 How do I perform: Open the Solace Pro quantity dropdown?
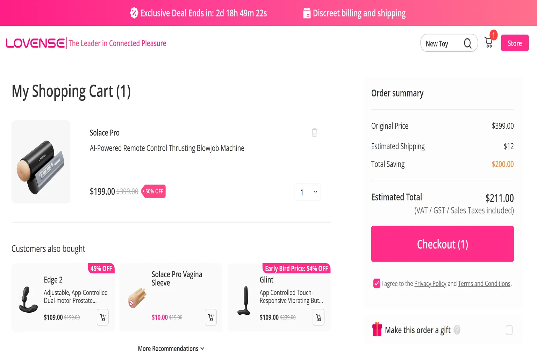click(x=308, y=192)
